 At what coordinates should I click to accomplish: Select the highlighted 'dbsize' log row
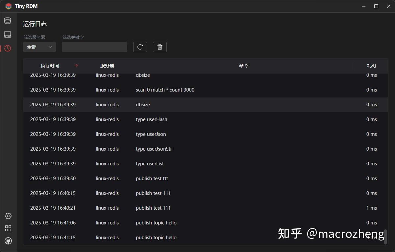pos(142,104)
